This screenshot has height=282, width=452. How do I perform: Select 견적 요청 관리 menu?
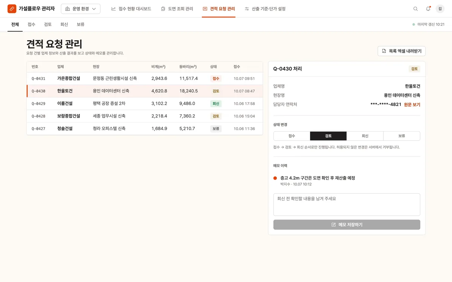click(218, 9)
